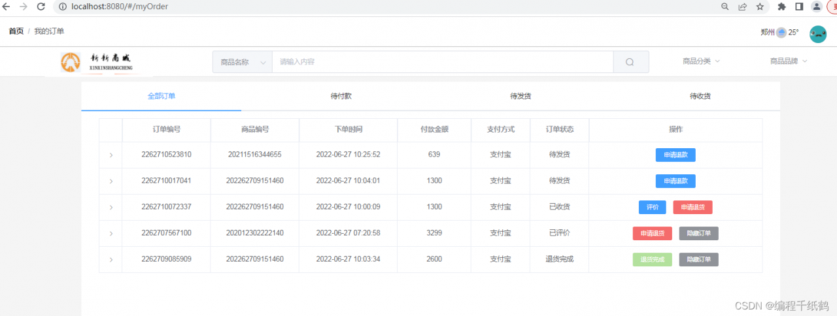
Task: Click timestamp 2022-06-27 07:20:58
Action: (348, 233)
